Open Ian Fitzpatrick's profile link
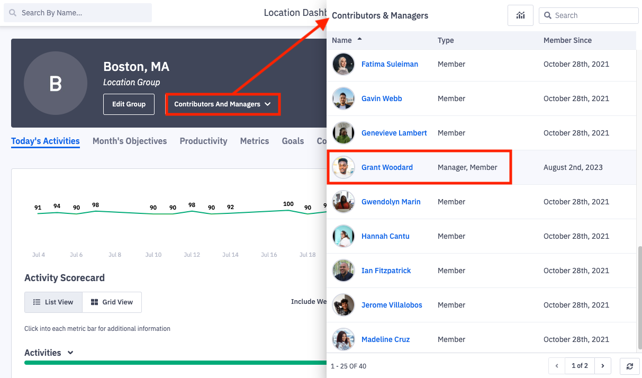 tap(386, 271)
